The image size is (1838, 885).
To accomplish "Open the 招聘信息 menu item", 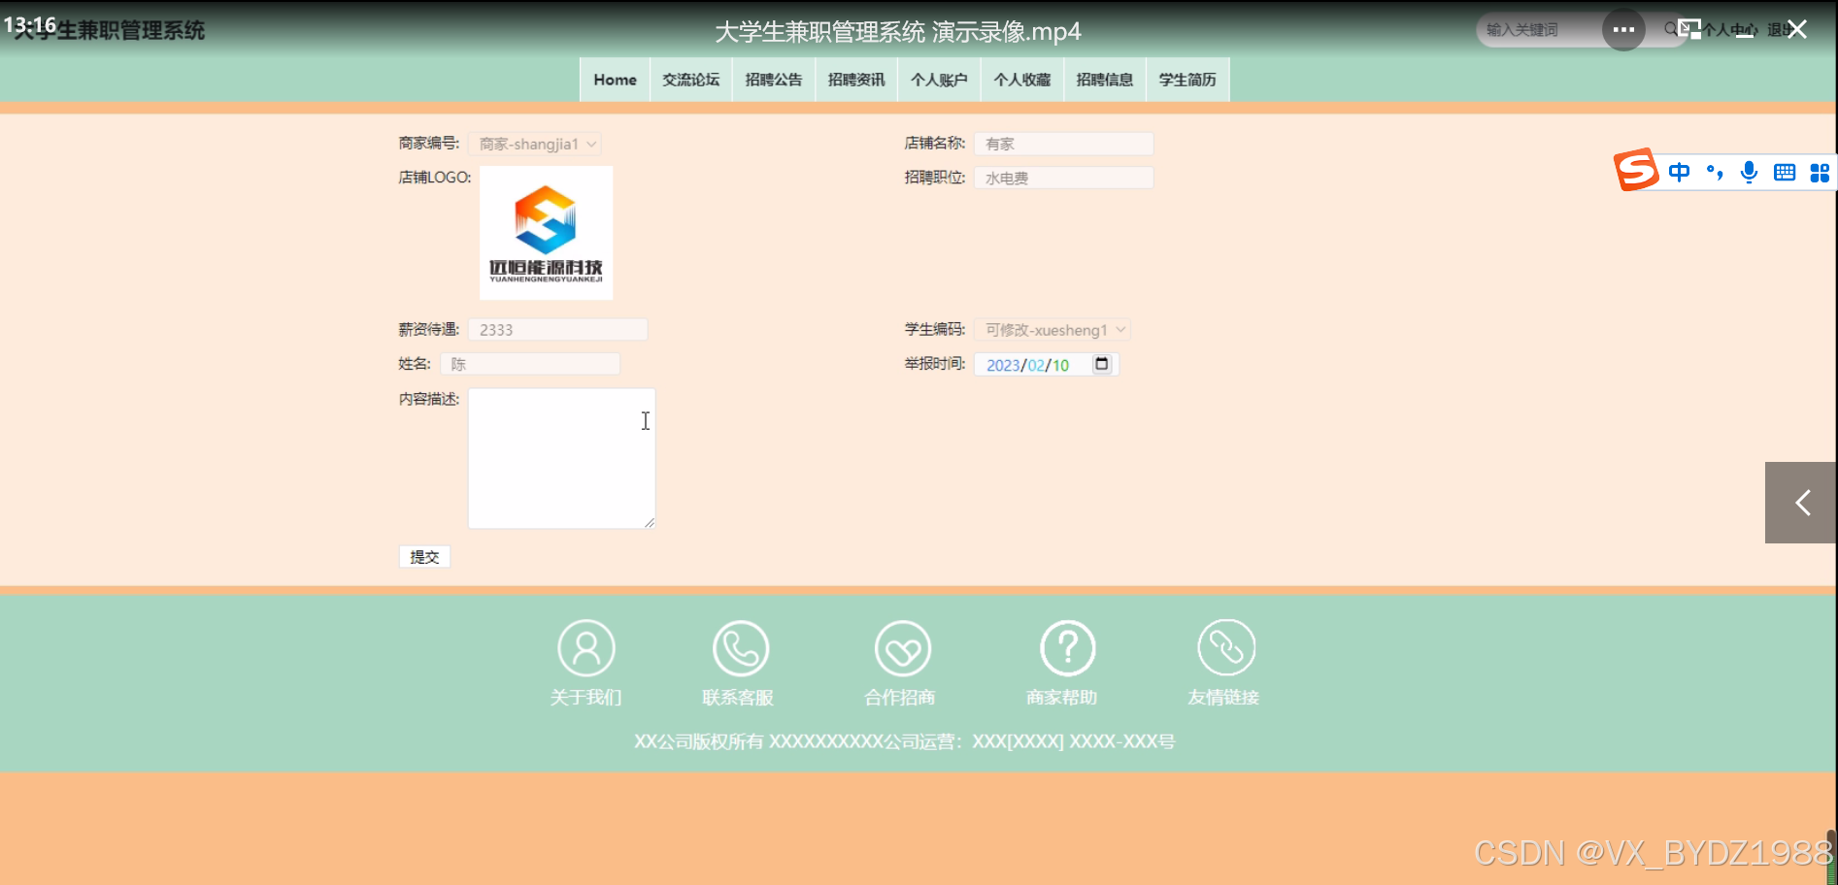I will [1105, 80].
